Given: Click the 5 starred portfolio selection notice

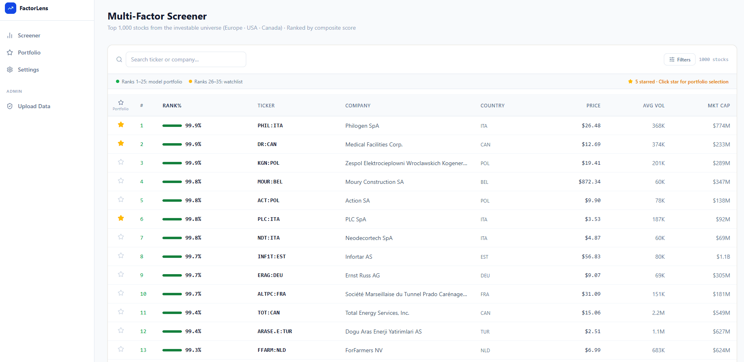Looking at the screenshot, I should click(x=678, y=82).
